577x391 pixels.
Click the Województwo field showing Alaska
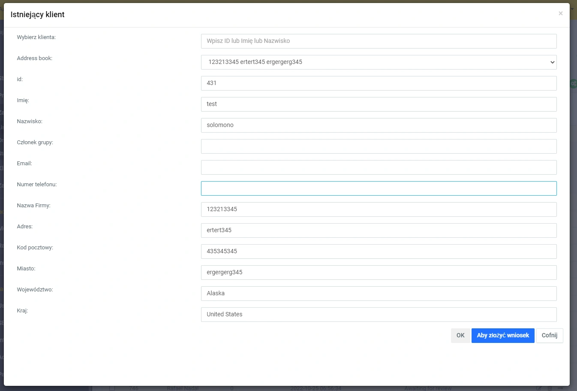379,294
